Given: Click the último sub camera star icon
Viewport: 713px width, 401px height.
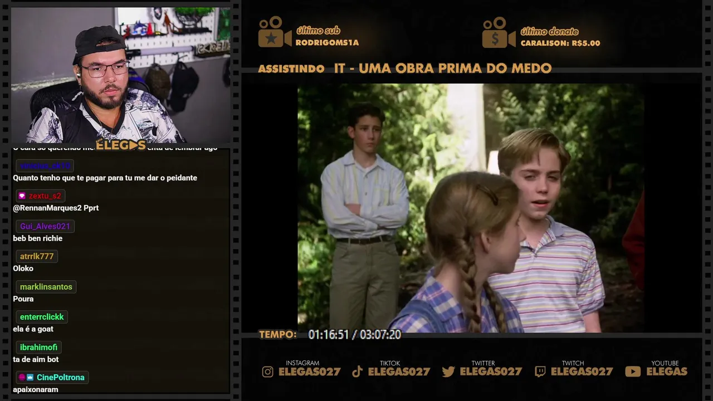Looking at the screenshot, I should (275, 32).
